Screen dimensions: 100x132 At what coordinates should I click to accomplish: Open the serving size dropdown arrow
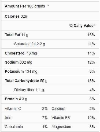point(48,5)
